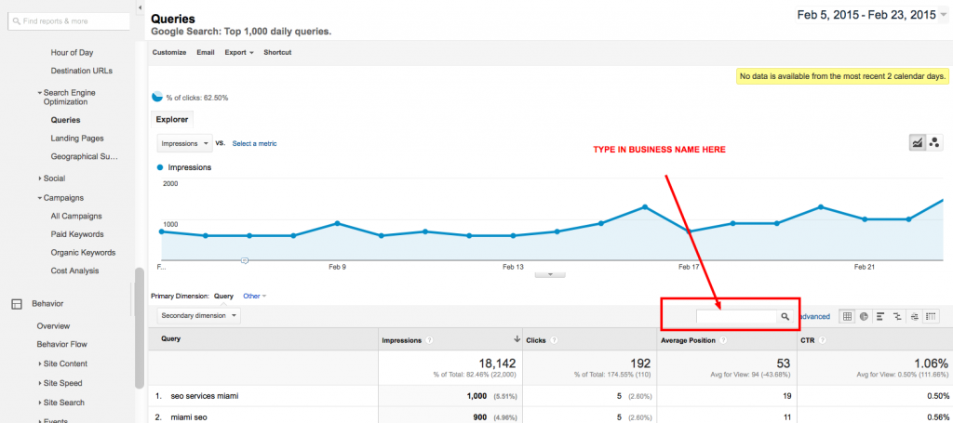Switch to Percentage pie view icon
Image resolution: width=953 pixels, height=423 pixels.
864,316
